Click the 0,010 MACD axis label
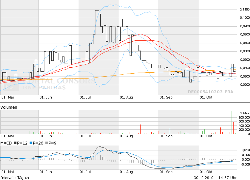Screen dimensions: 250x180 (244, 150)
